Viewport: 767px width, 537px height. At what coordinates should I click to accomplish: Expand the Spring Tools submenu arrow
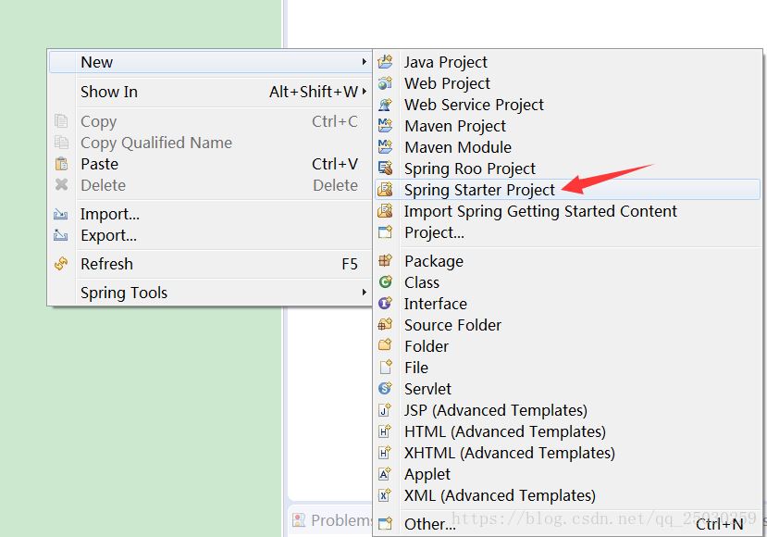point(365,293)
